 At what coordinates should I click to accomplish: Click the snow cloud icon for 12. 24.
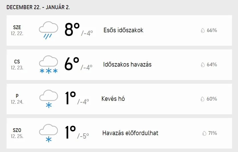coord(48,99)
